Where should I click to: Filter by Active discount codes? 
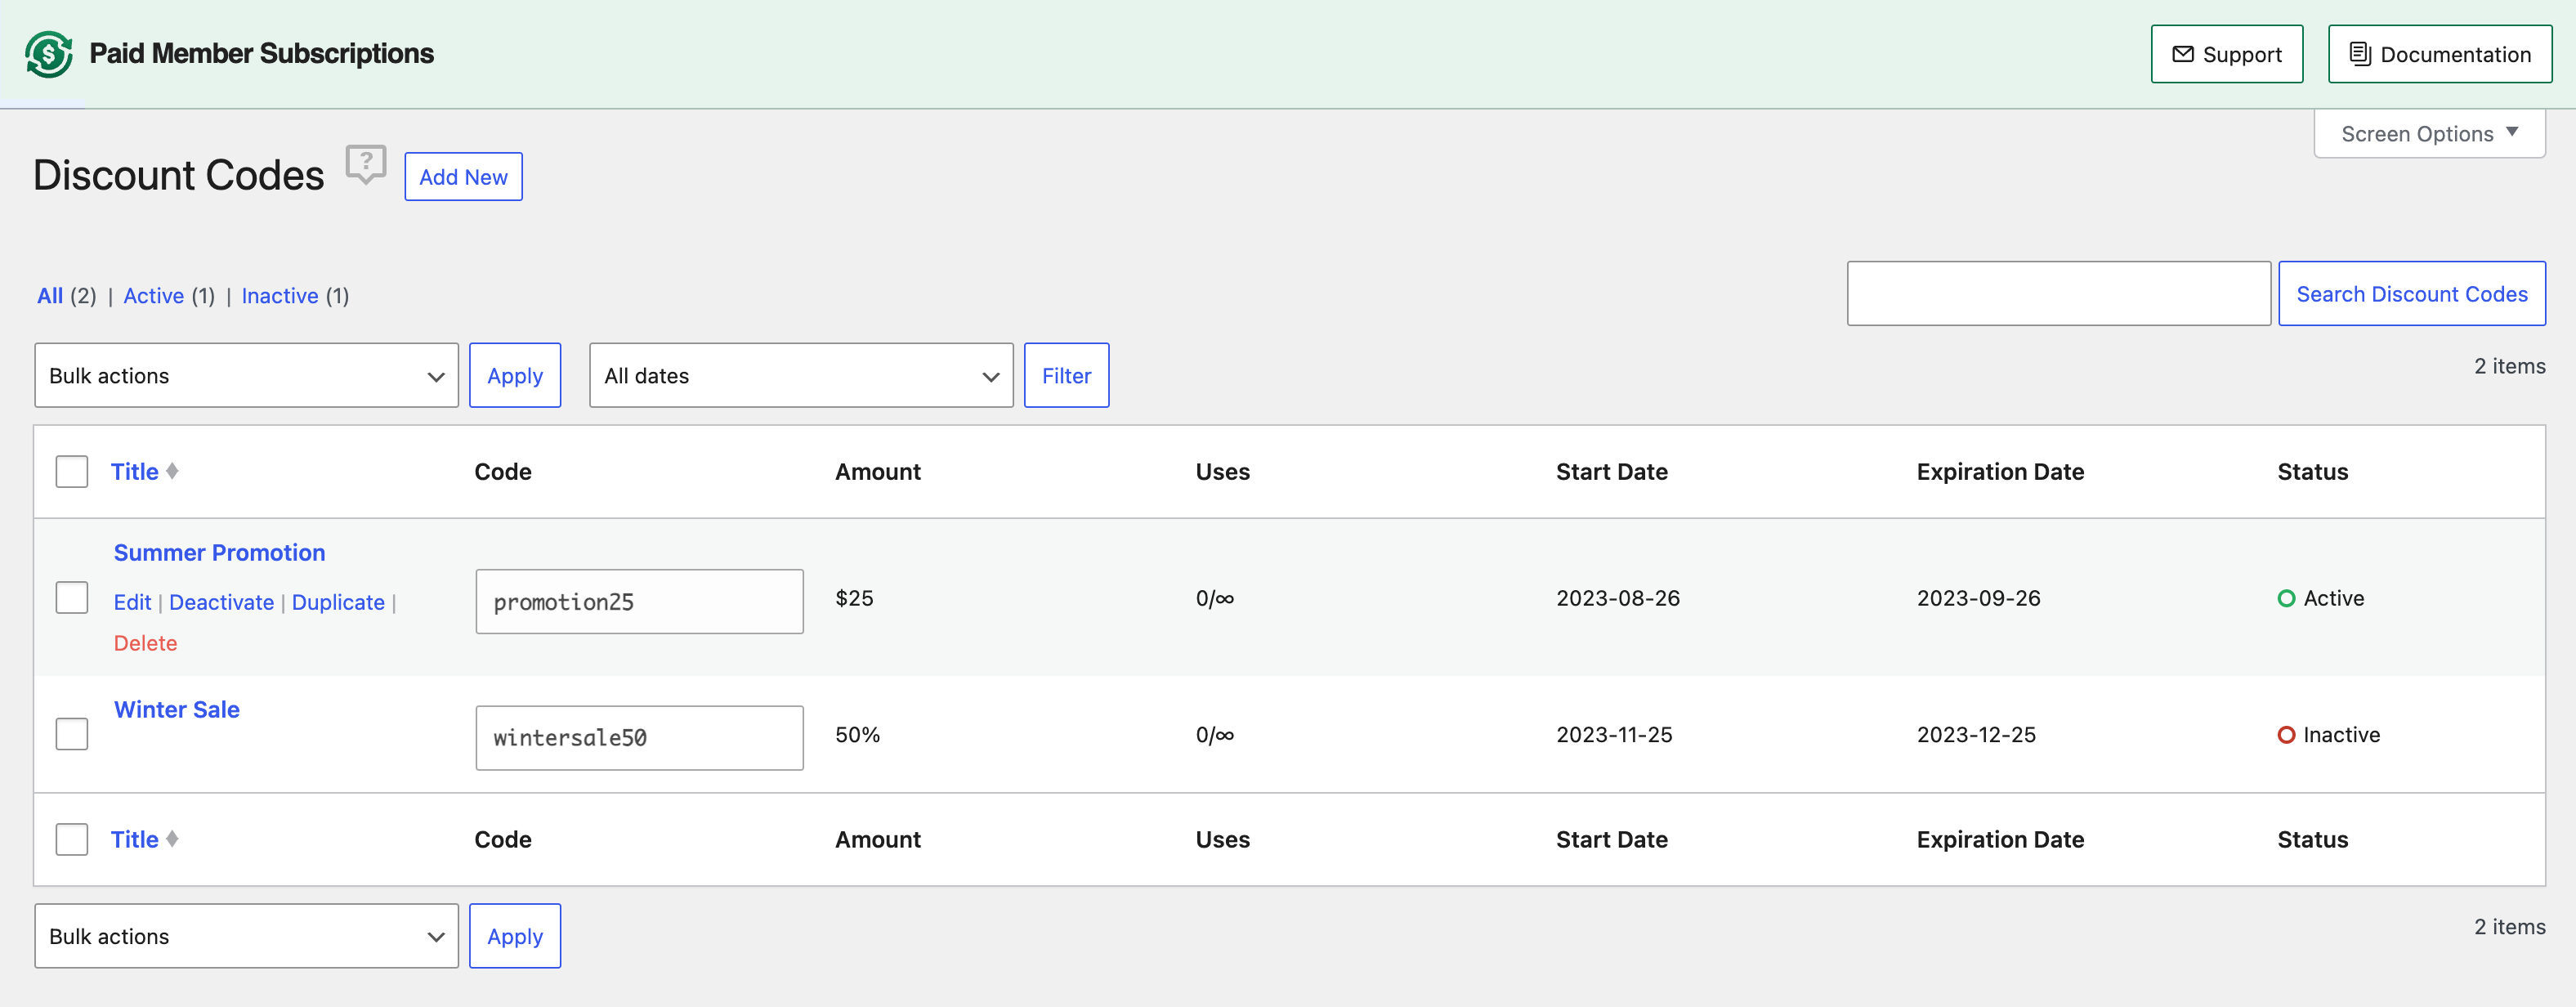click(x=153, y=296)
